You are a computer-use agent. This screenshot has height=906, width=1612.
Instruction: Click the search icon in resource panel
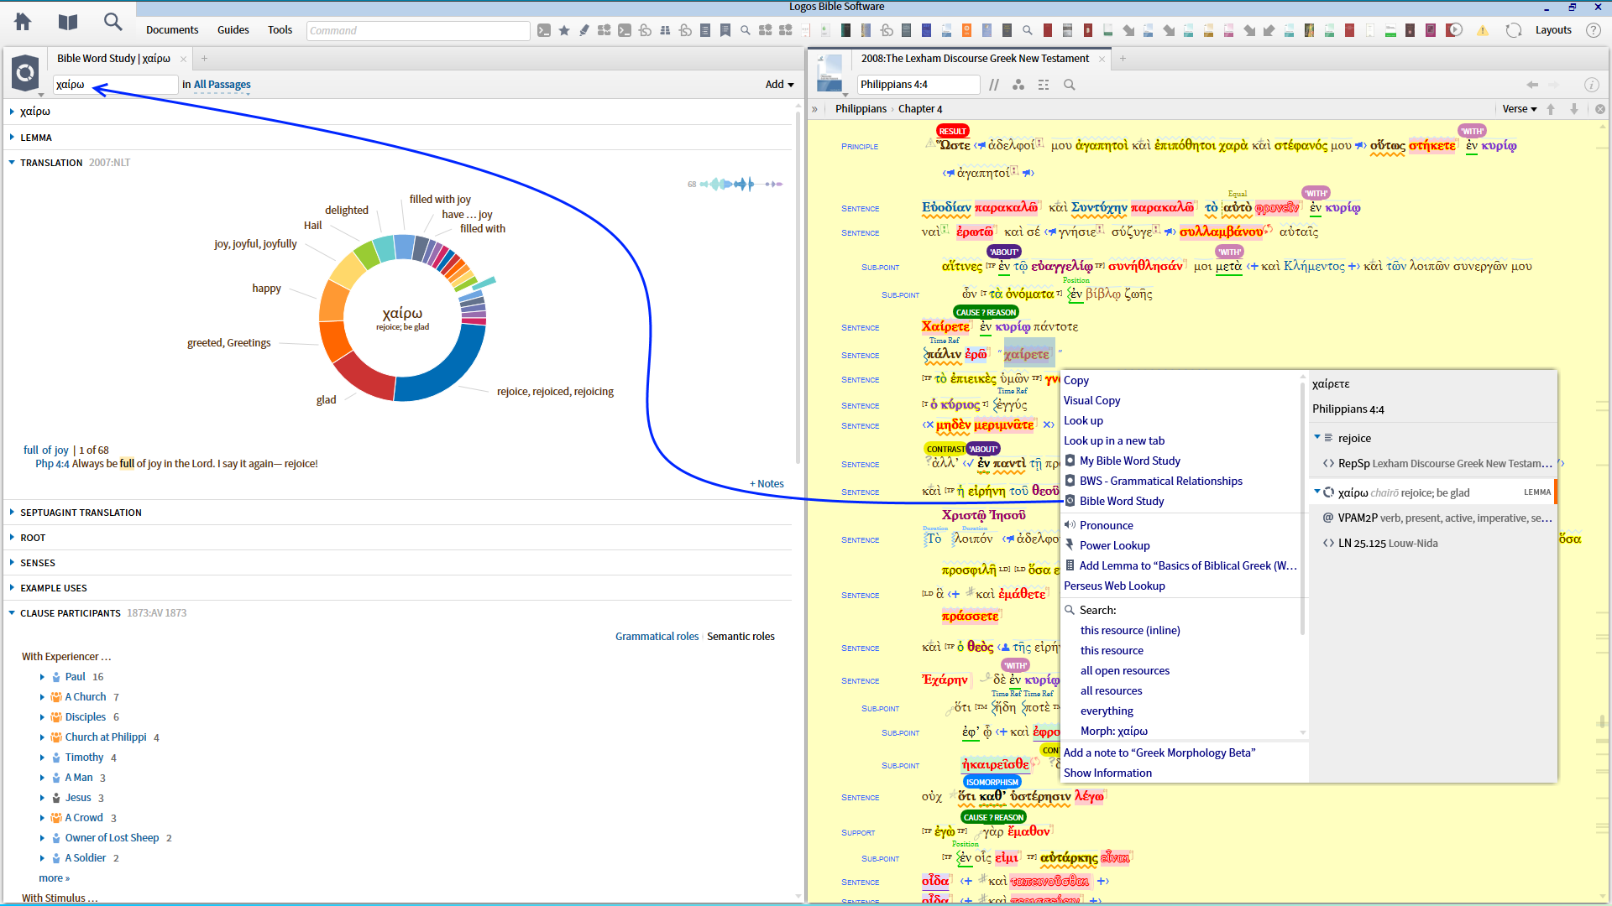pyautogui.click(x=1069, y=85)
